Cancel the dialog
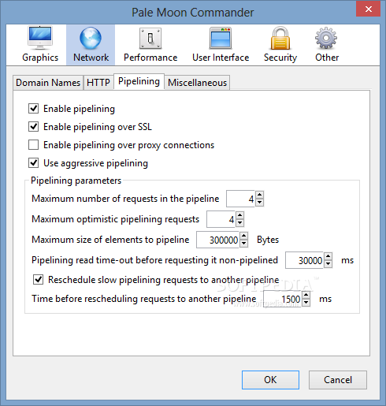Image resolution: width=386 pixels, height=406 pixels. pos(338,380)
